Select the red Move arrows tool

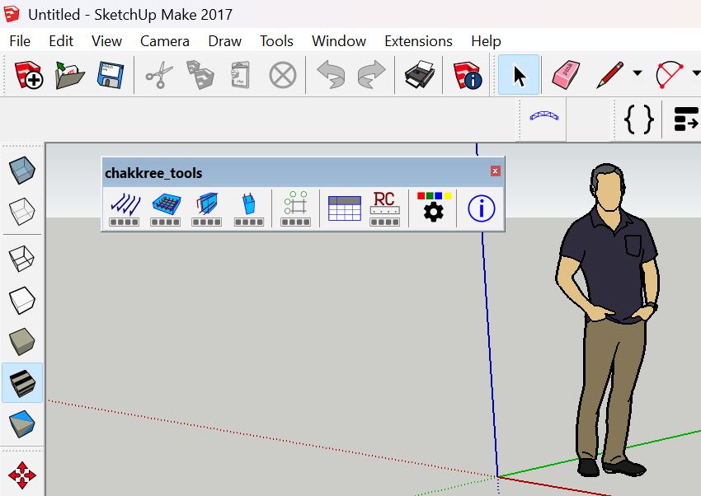coord(22,475)
